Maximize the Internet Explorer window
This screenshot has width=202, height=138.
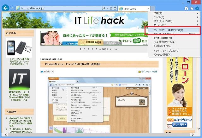188,2
